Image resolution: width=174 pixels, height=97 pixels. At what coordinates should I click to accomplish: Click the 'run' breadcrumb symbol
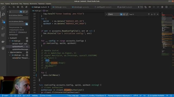[46, 11]
